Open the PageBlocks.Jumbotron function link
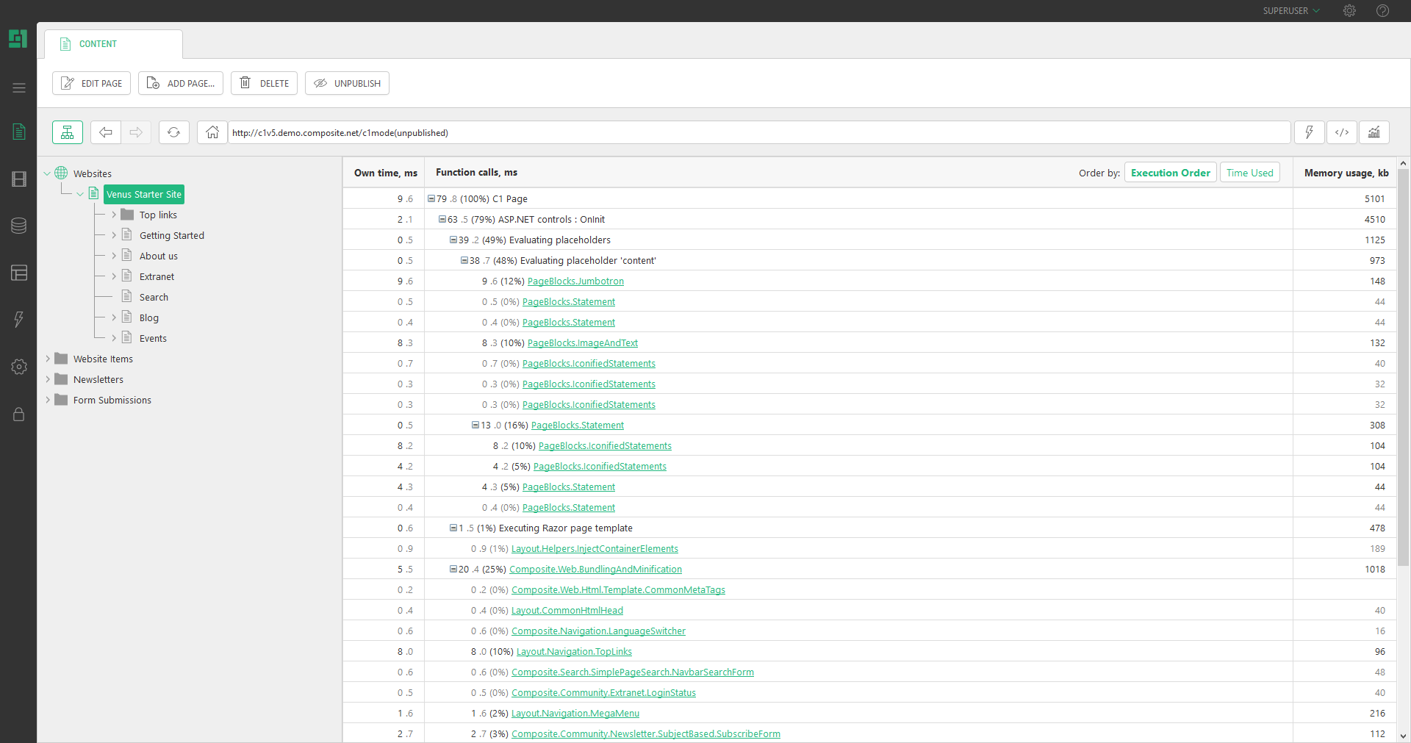 tap(575, 281)
